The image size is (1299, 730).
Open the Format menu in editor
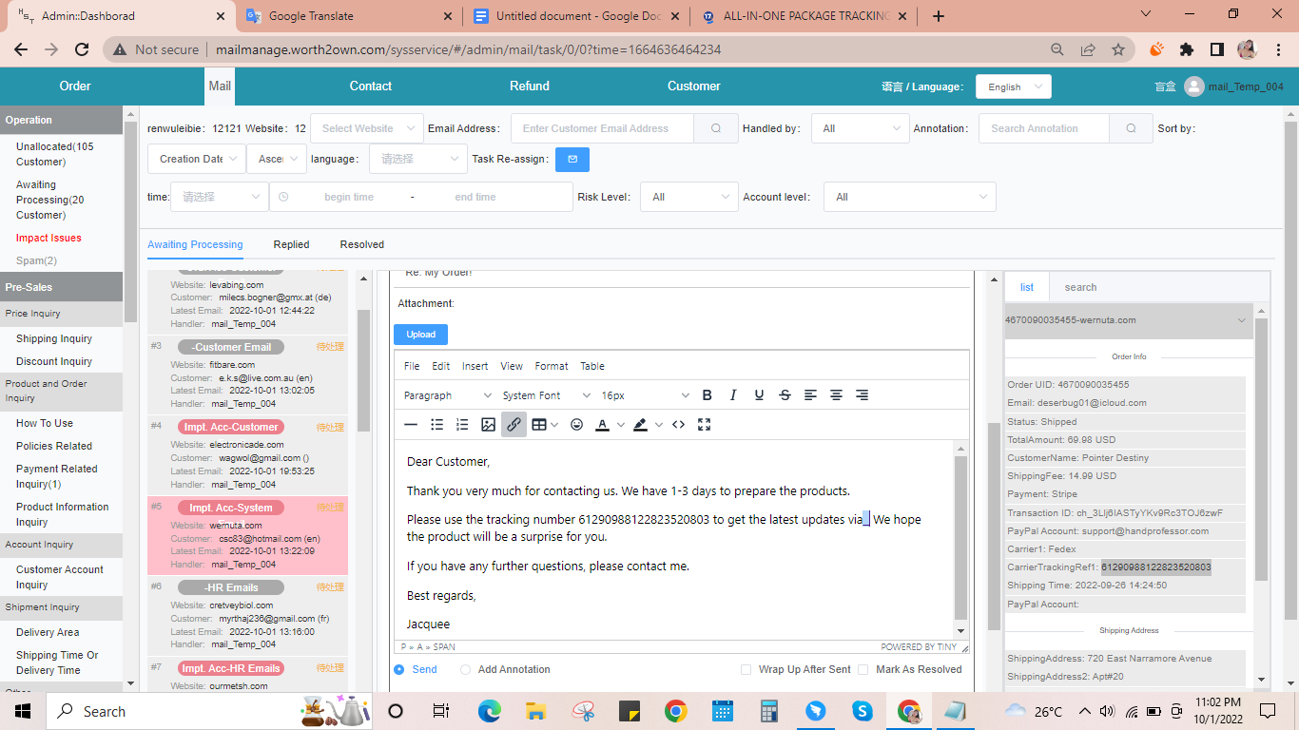pyautogui.click(x=552, y=366)
